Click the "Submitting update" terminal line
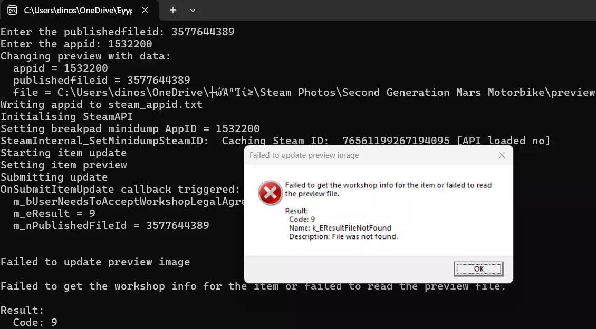This screenshot has width=596, height=329. coord(54,177)
